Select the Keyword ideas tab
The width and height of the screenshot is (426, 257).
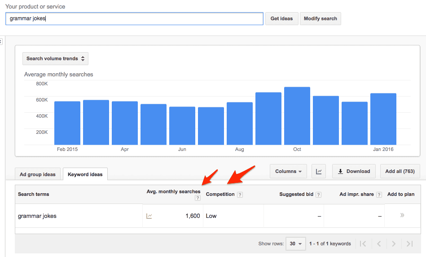(85, 174)
